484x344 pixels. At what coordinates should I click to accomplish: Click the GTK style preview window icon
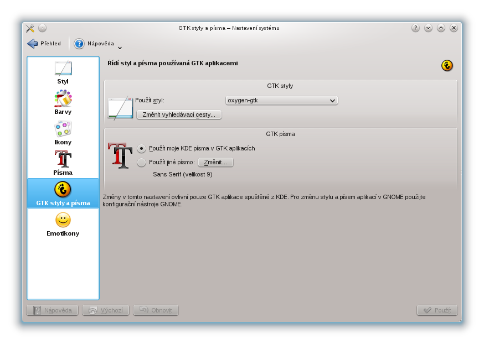120,108
